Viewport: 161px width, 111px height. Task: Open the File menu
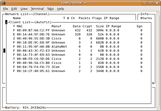click(x=5, y=9)
